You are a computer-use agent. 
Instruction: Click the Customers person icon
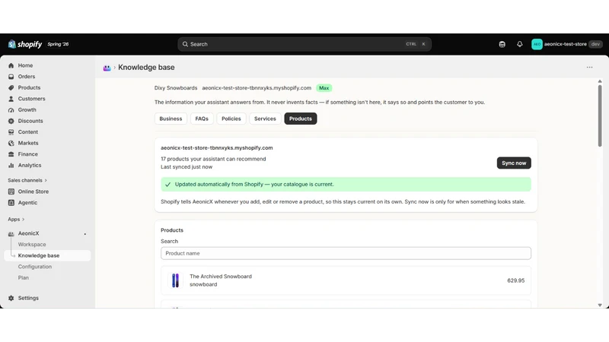coord(11,99)
